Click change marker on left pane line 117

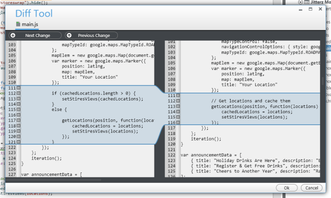[19, 120]
